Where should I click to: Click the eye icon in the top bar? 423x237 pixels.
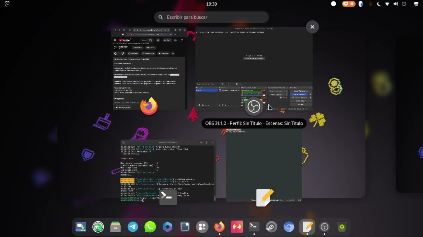361,4
